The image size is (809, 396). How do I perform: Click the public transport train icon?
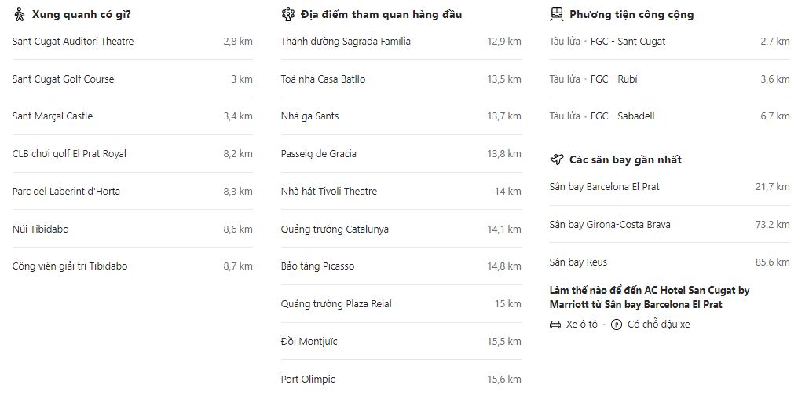point(556,14)
